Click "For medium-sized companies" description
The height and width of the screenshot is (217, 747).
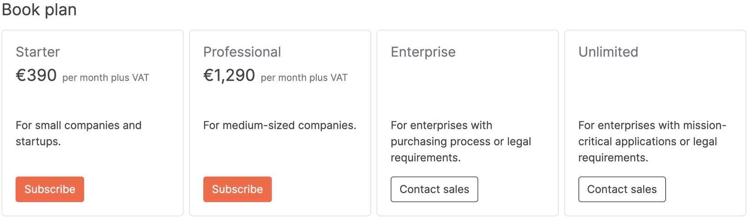pos(279,125)
